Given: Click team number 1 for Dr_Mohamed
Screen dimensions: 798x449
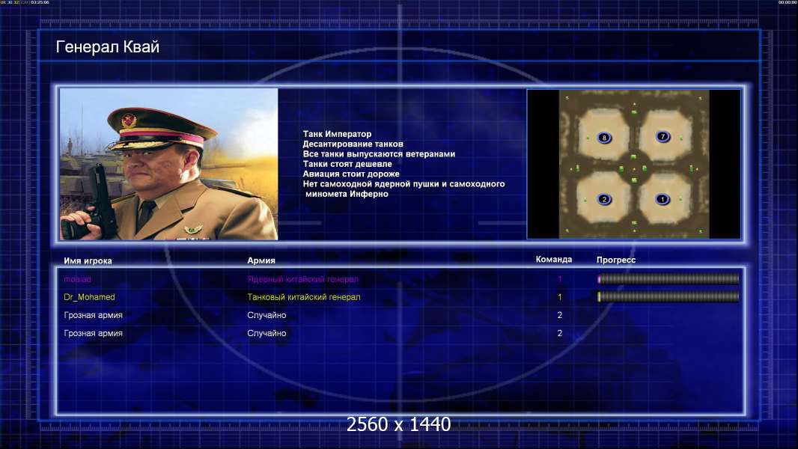Looking at the screenshot, I should (560, 297).
